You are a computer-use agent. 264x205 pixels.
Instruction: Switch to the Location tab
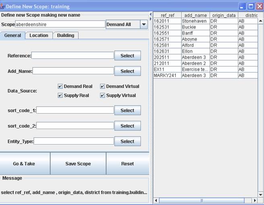(39, 35)
